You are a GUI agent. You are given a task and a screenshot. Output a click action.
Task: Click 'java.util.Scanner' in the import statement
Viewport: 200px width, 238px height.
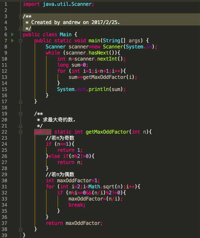(x=67, y=4)
